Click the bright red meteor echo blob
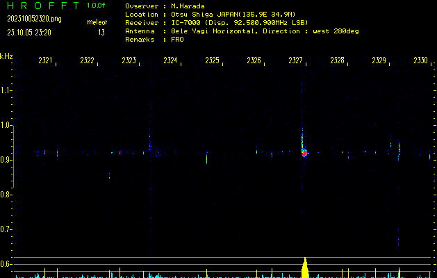This screenshot has width=437, height=278. (304, 152)
